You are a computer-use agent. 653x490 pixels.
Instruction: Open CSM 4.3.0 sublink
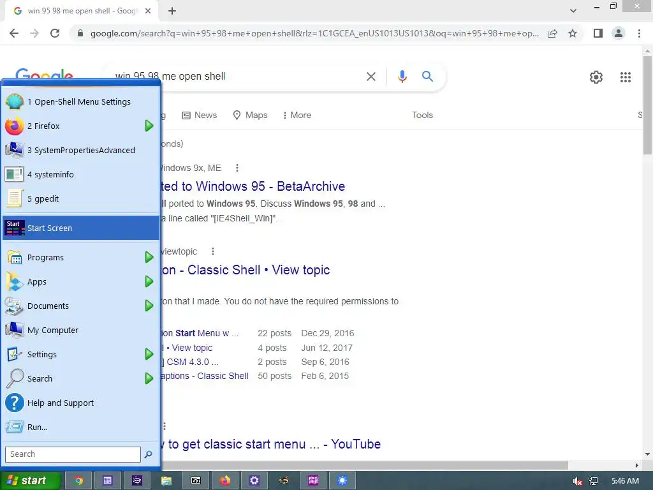[191, 362]
